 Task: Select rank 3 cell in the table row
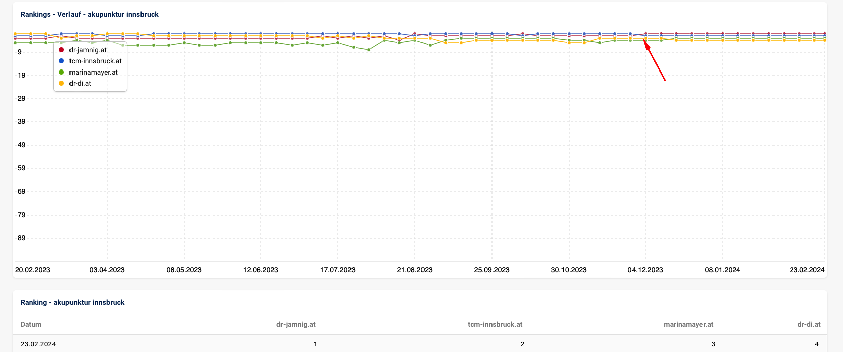[x=713, y=345]
